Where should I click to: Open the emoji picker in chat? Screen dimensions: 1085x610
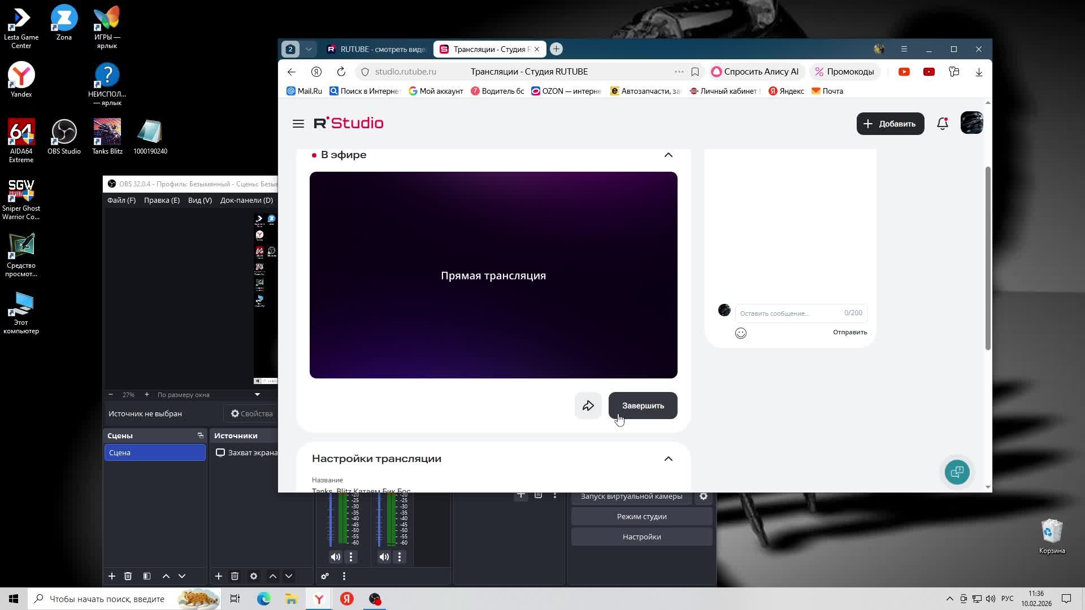740,333
